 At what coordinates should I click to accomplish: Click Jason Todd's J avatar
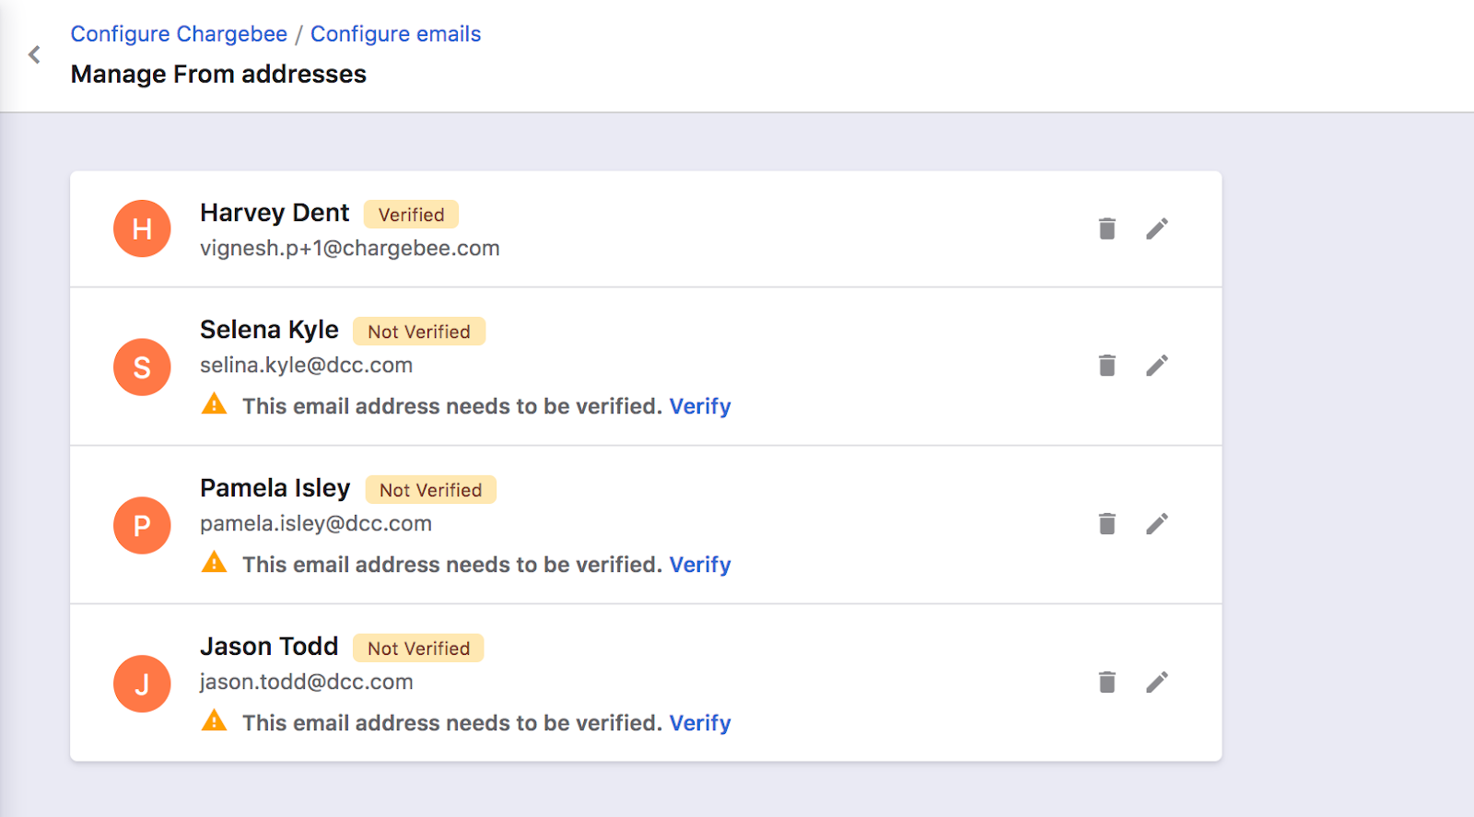(142, 683)
